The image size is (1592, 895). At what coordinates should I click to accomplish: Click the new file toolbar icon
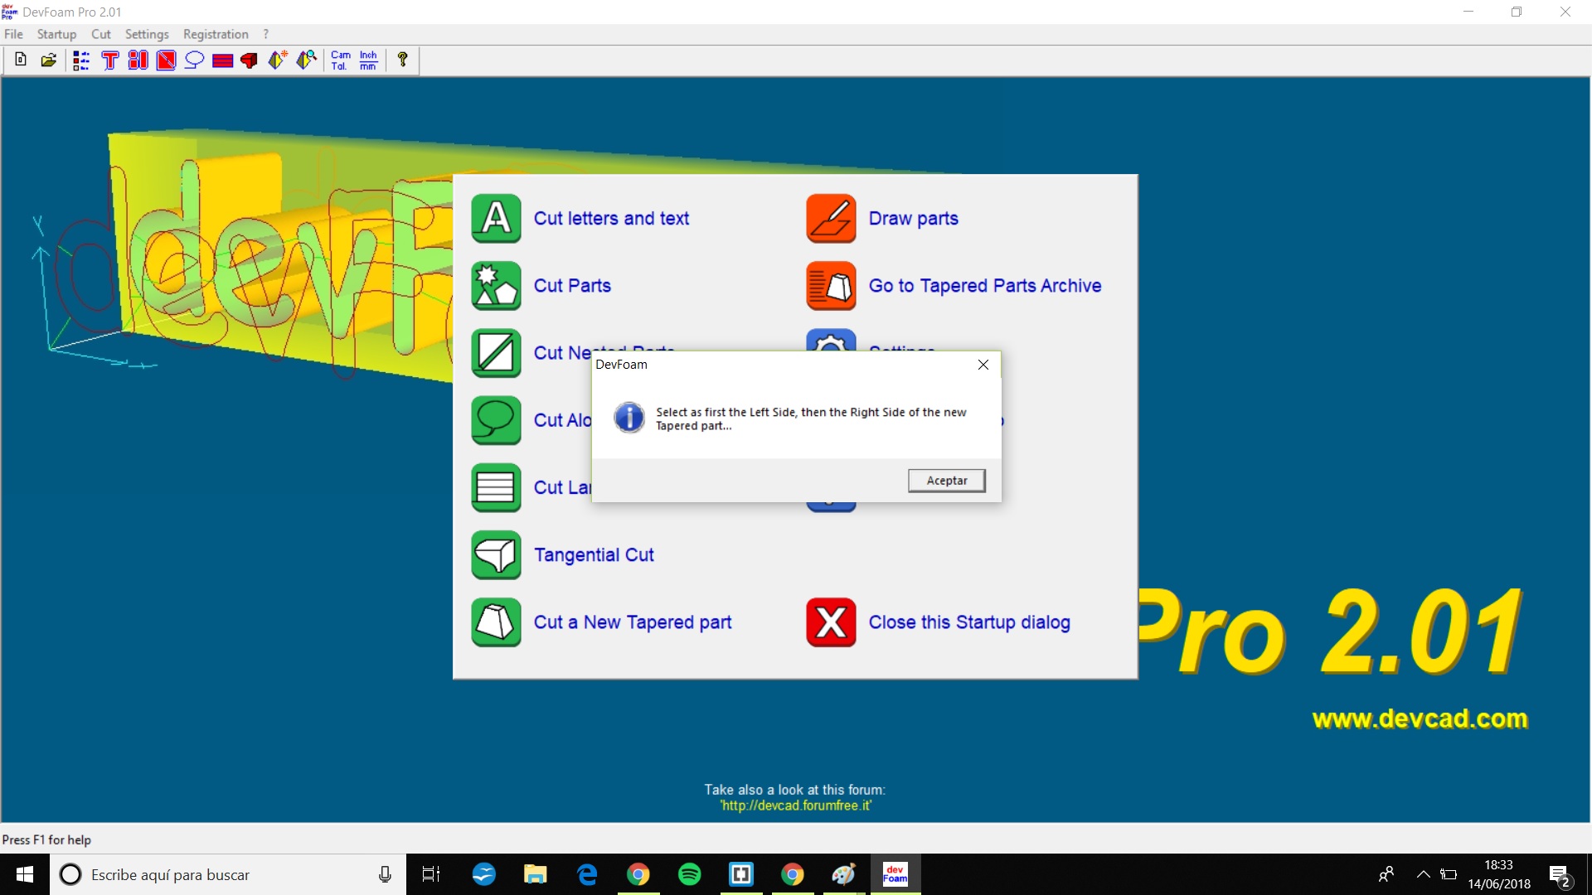click(x=21, y=60)
